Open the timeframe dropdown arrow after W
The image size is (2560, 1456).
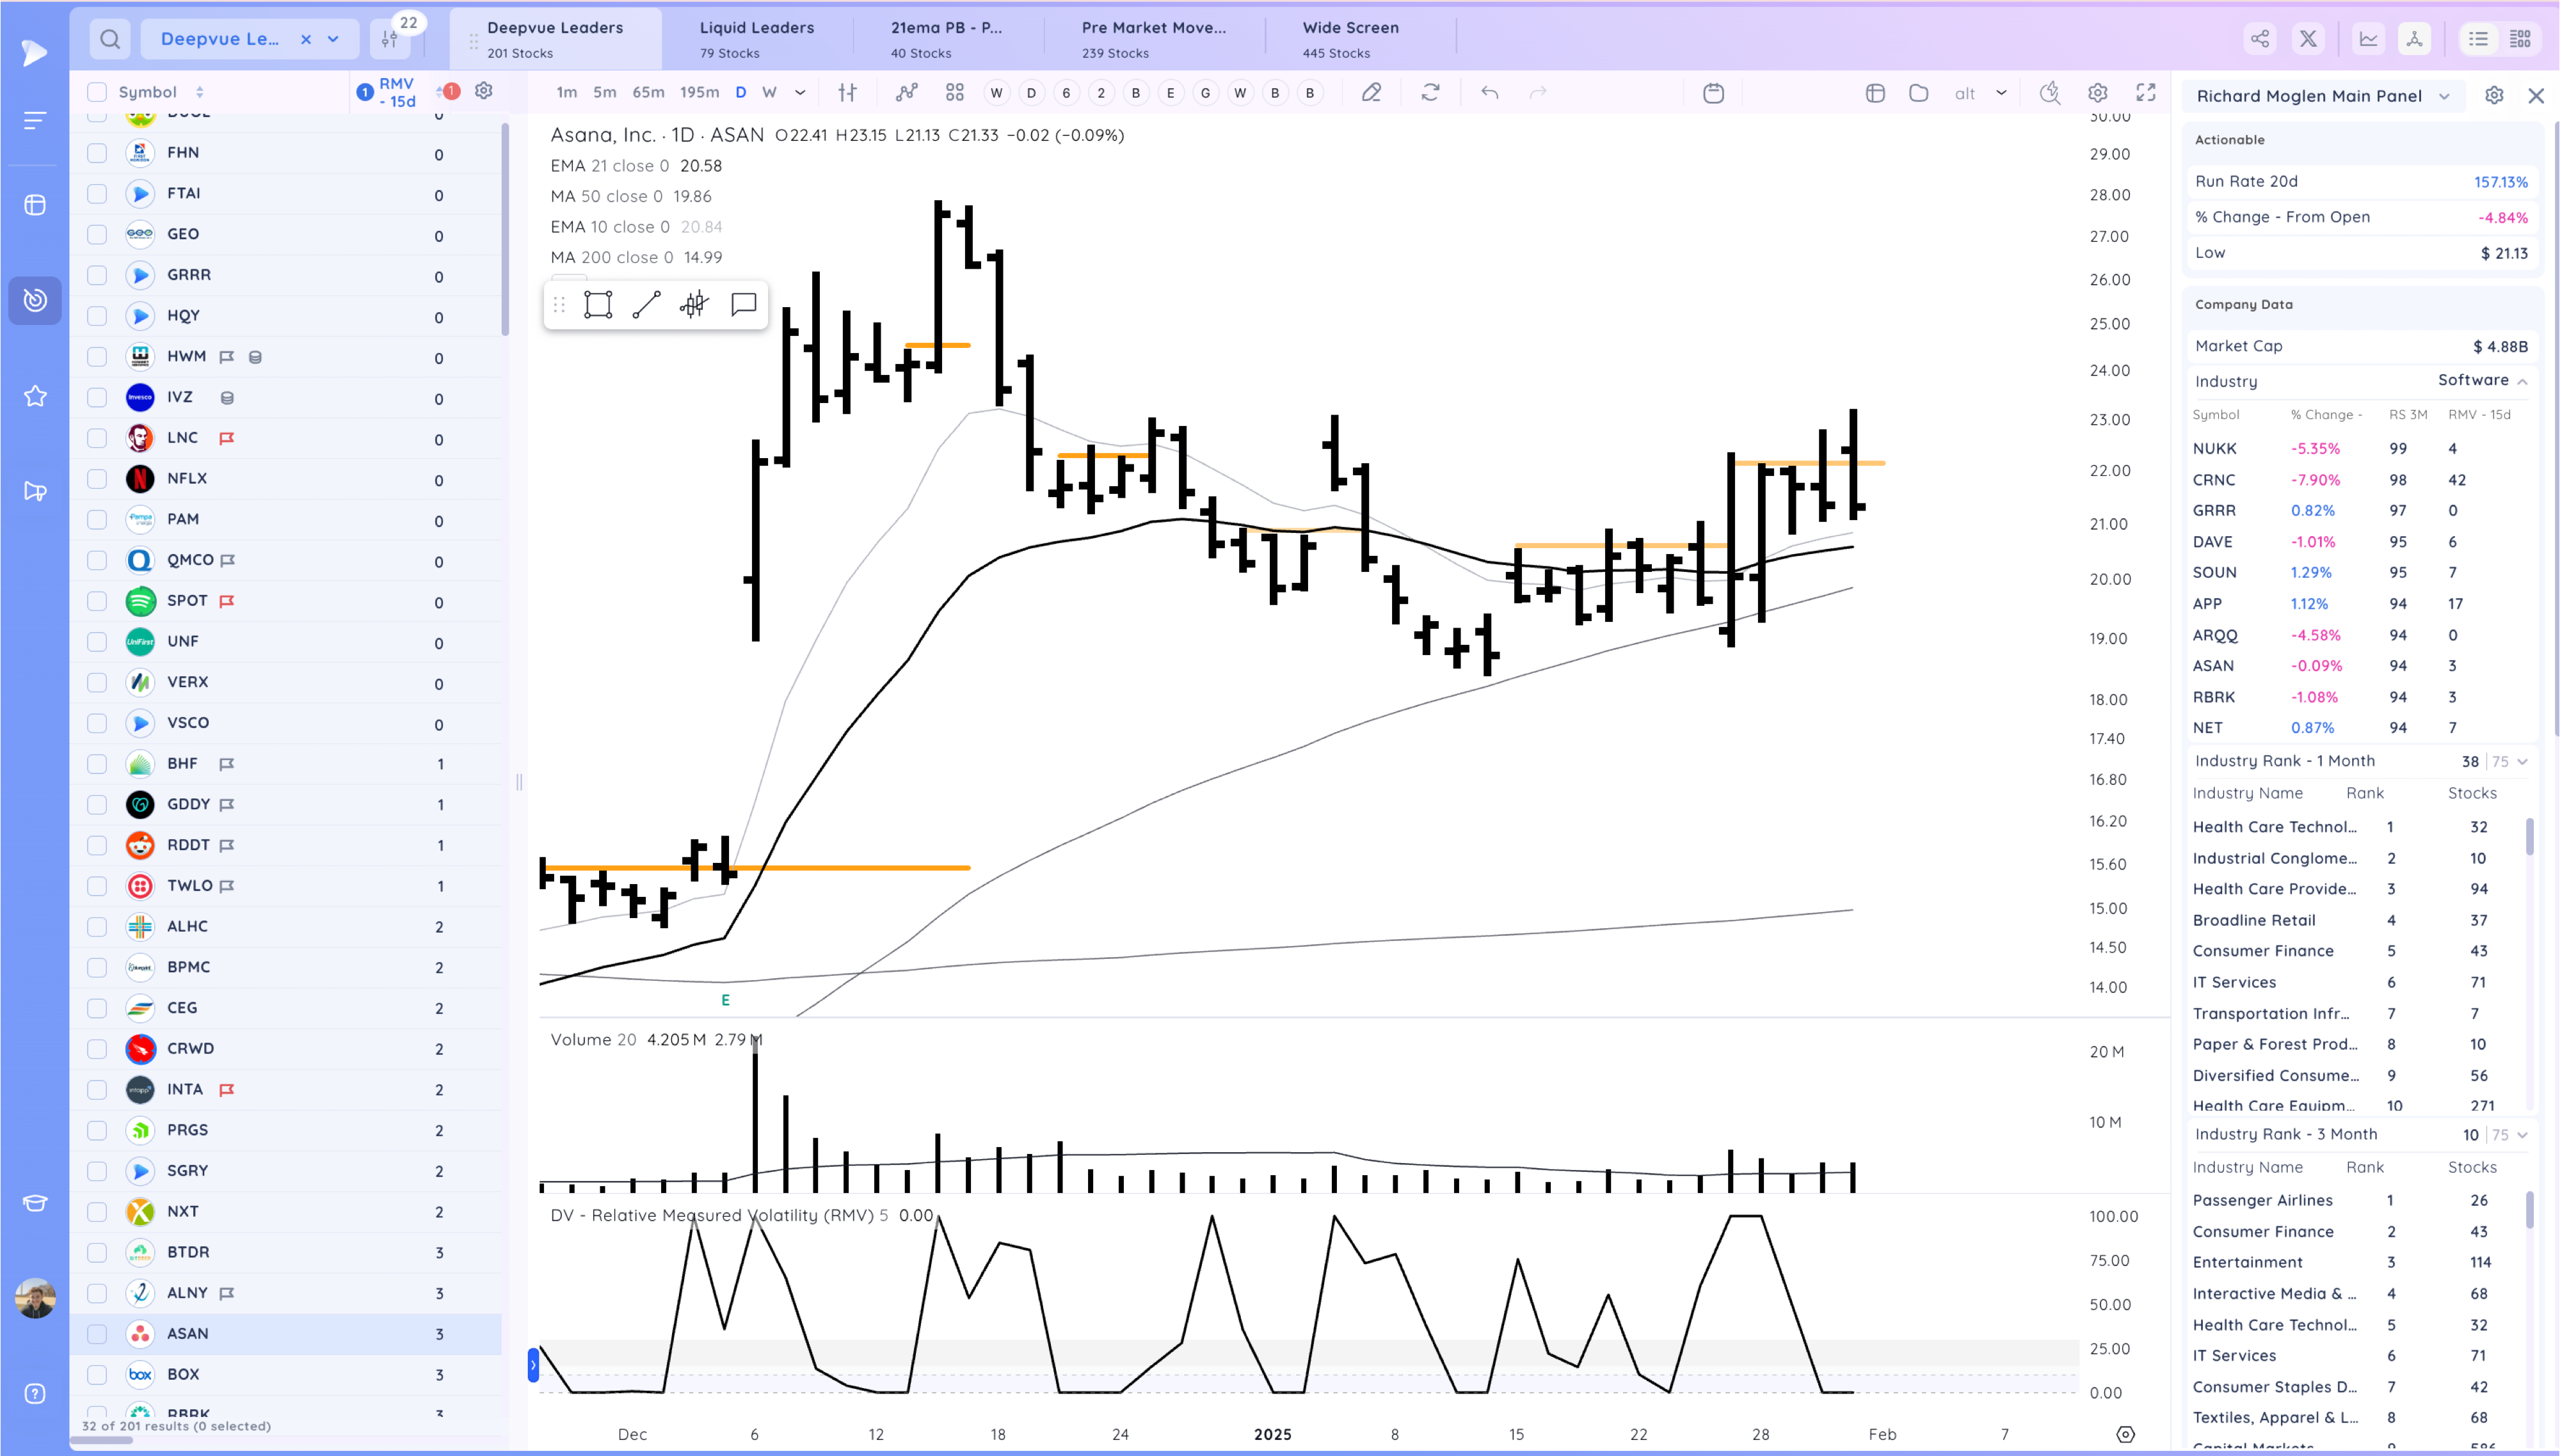(799, 93)
